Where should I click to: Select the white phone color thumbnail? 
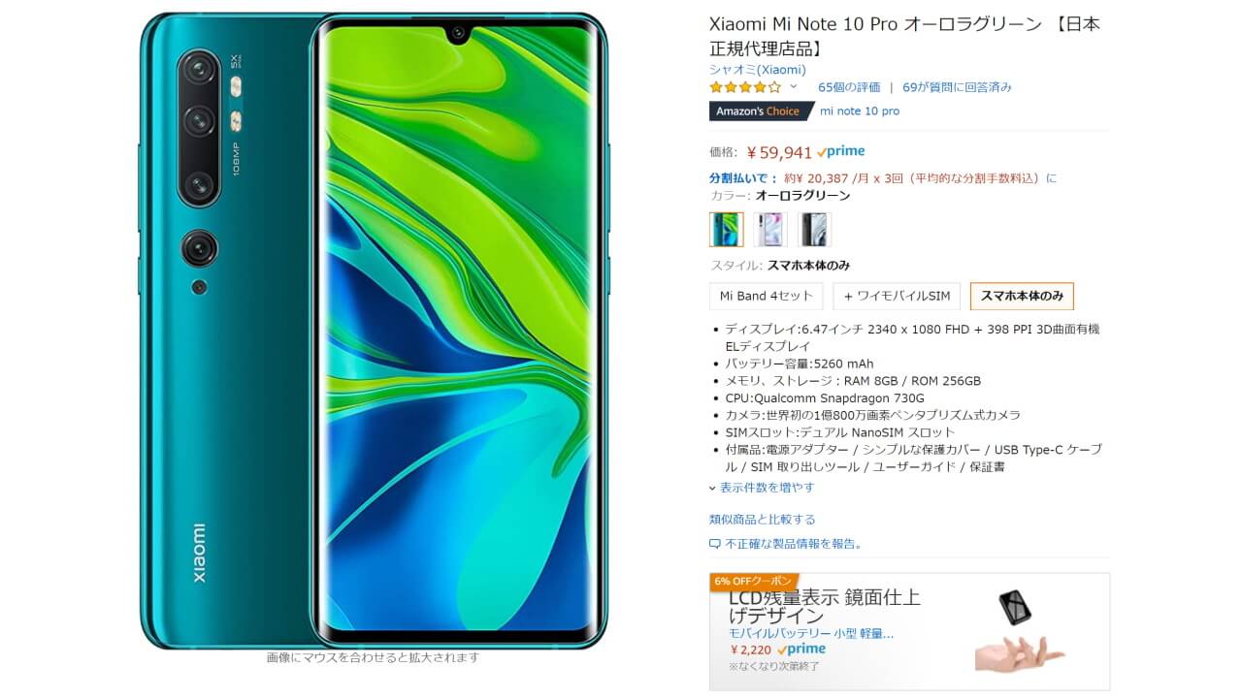(770, 230)
